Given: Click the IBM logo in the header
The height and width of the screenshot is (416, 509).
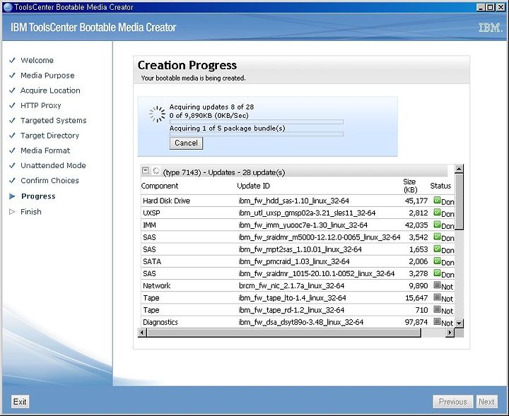Looking at the screenshot, I should 491,28.
